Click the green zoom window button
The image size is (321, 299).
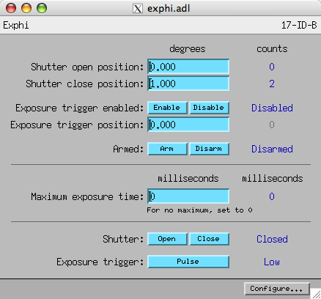point(42,8)
